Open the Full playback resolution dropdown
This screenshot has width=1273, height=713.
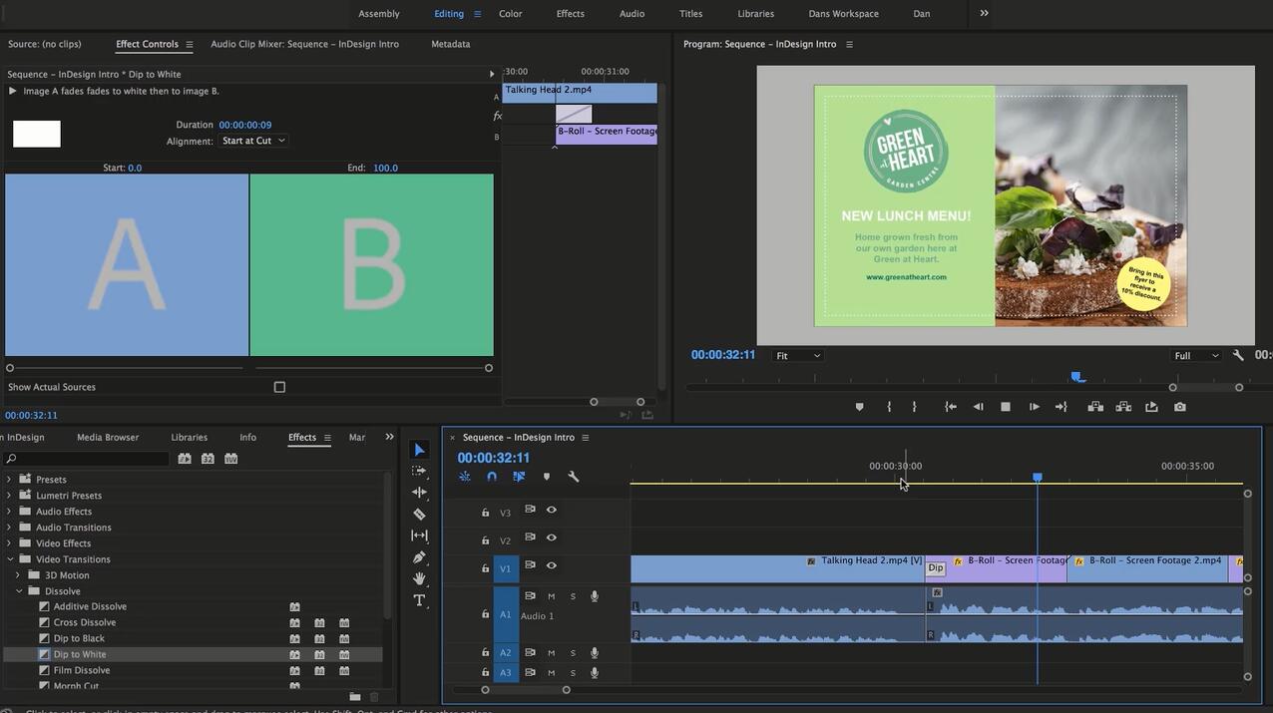1196,355
